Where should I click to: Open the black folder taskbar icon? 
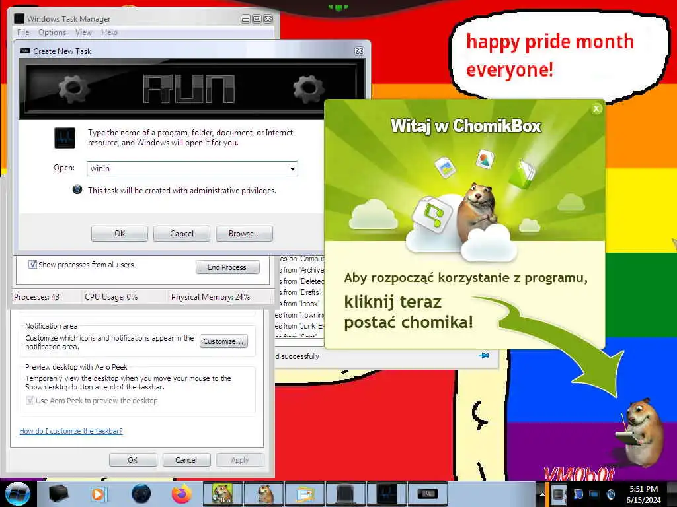tap(59, 494)
